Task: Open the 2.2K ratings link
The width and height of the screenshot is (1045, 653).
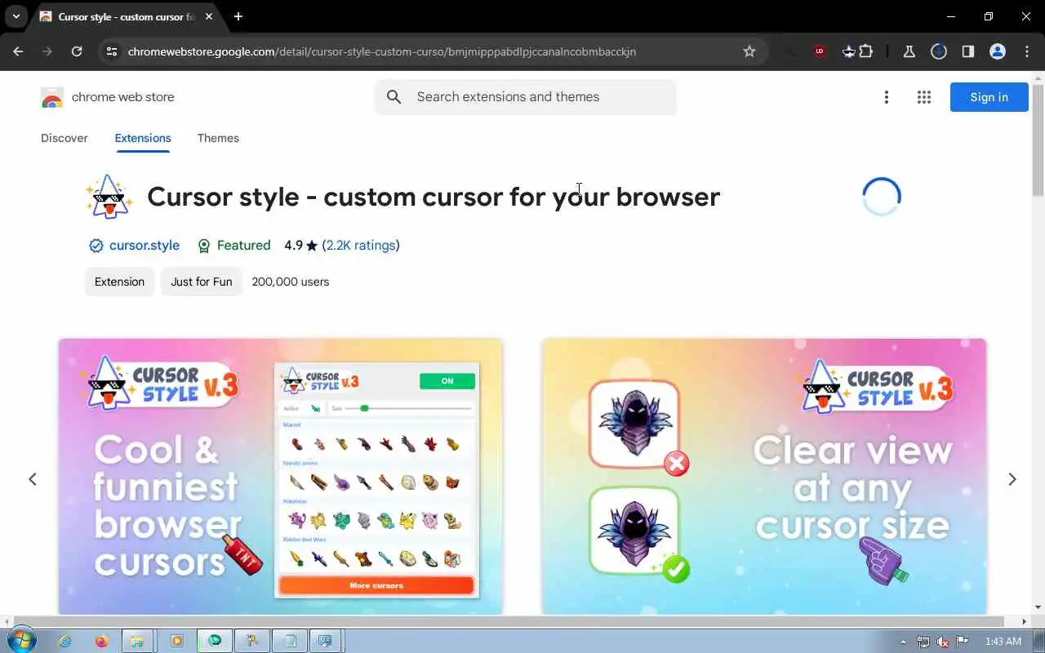Action: (361, 245)
